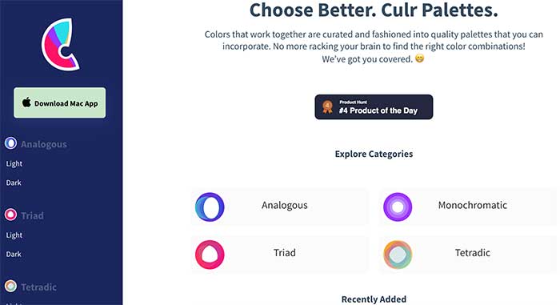Select Dark under Analogous in sidebar
The height and width of the screenshot is (305, 560).
click(x=14, y=183)
